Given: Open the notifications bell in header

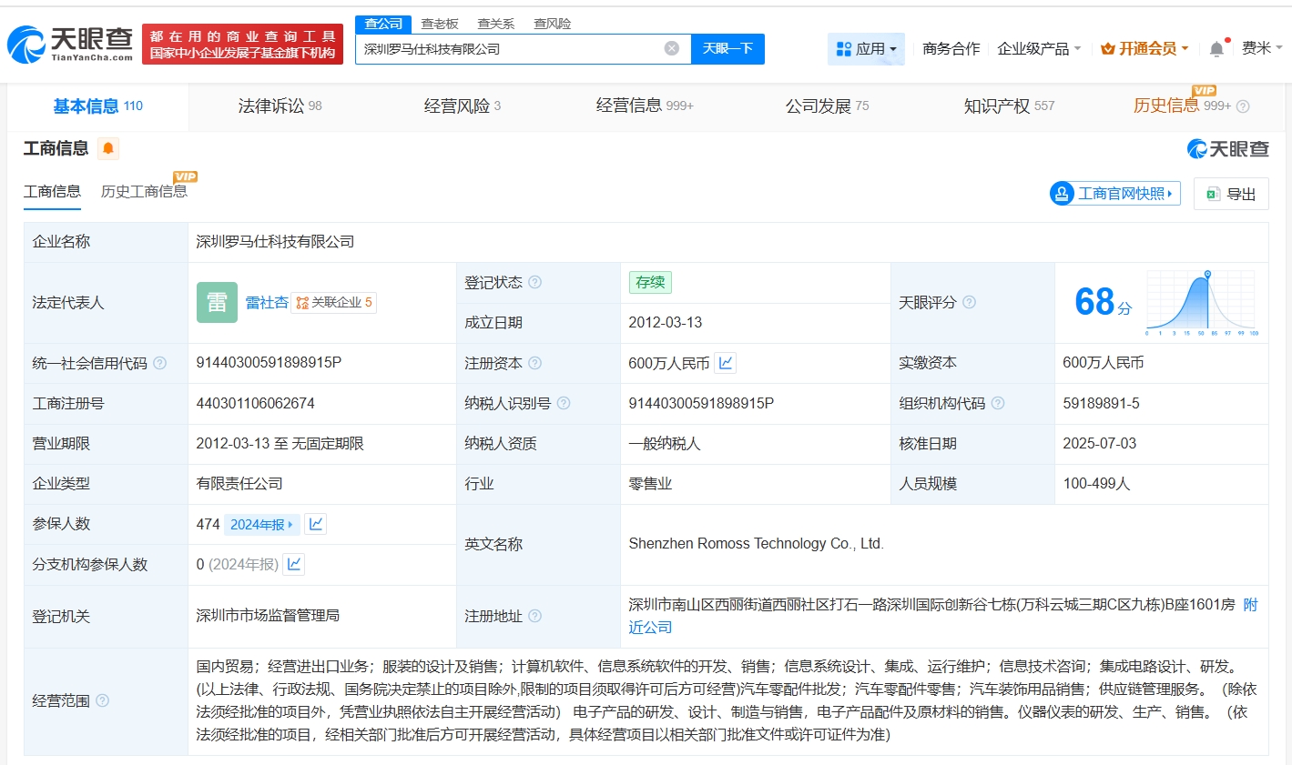Looking at the screenshot, I should [1216, 48].
